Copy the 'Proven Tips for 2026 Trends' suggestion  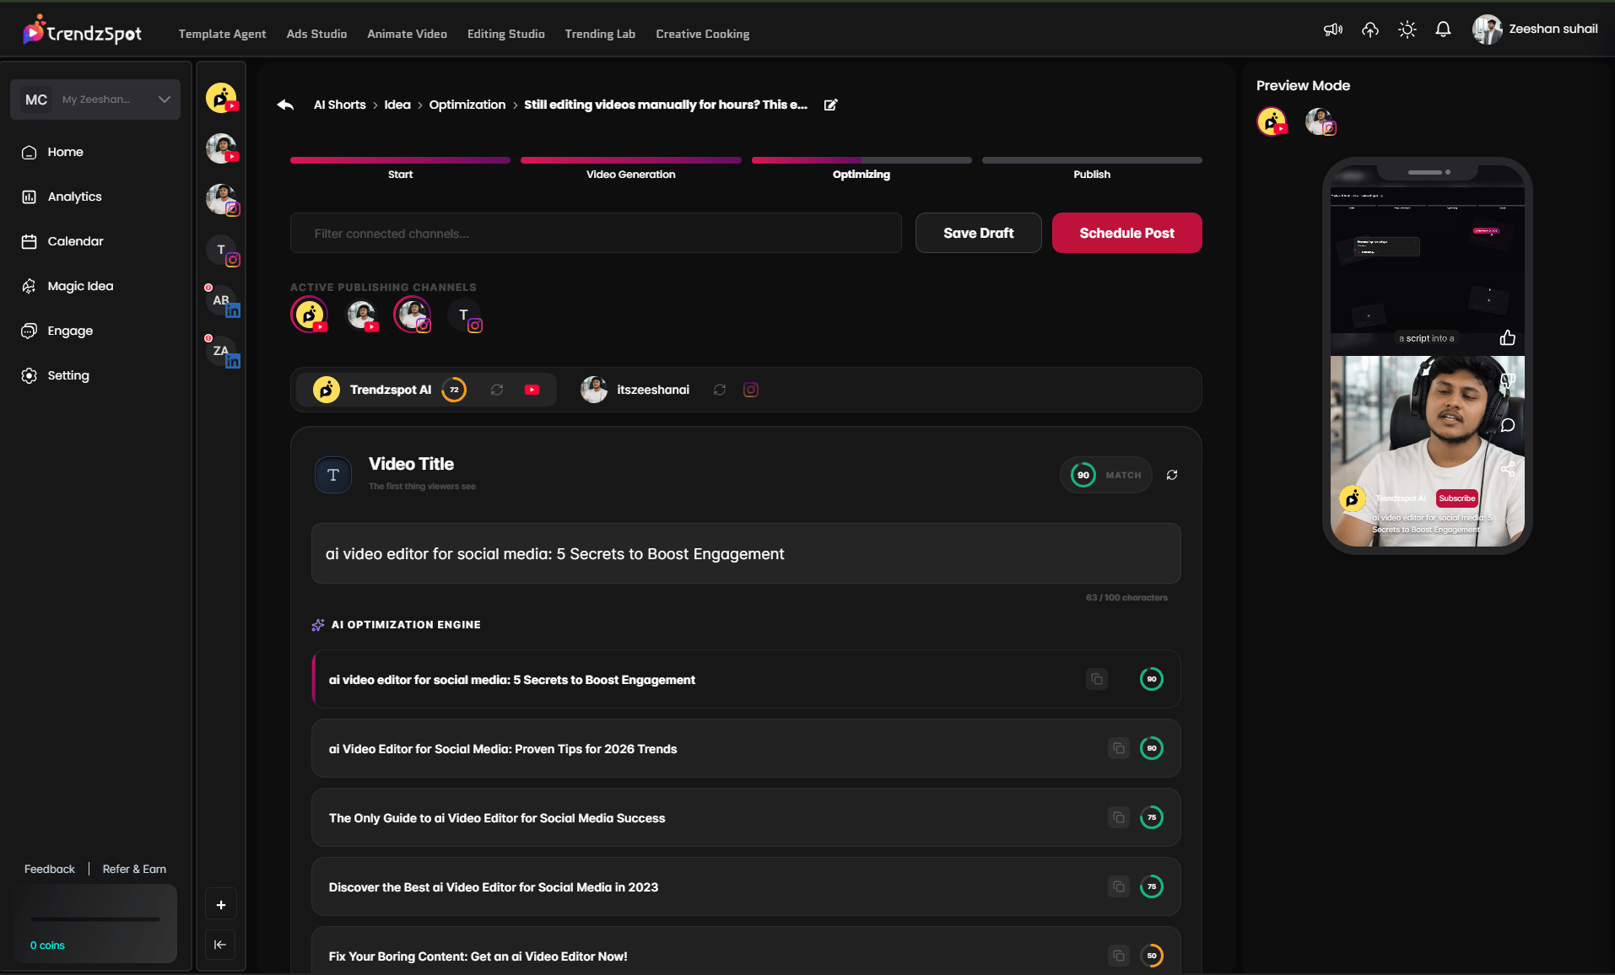coord(1119,748)
